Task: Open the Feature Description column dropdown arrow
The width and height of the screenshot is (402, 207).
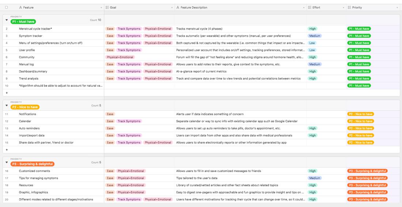Action: point(304,8)
